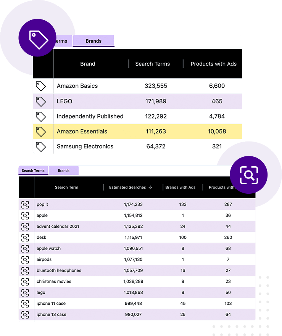Click the search icon beside christmas movies
This screenshot has width=282, height=336.
pos(25,282)
